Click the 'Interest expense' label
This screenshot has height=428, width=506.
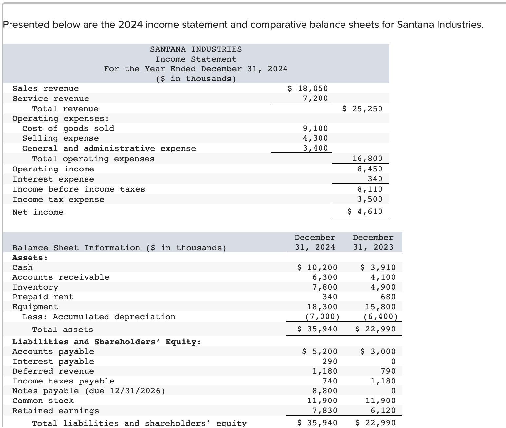(53, 179)
